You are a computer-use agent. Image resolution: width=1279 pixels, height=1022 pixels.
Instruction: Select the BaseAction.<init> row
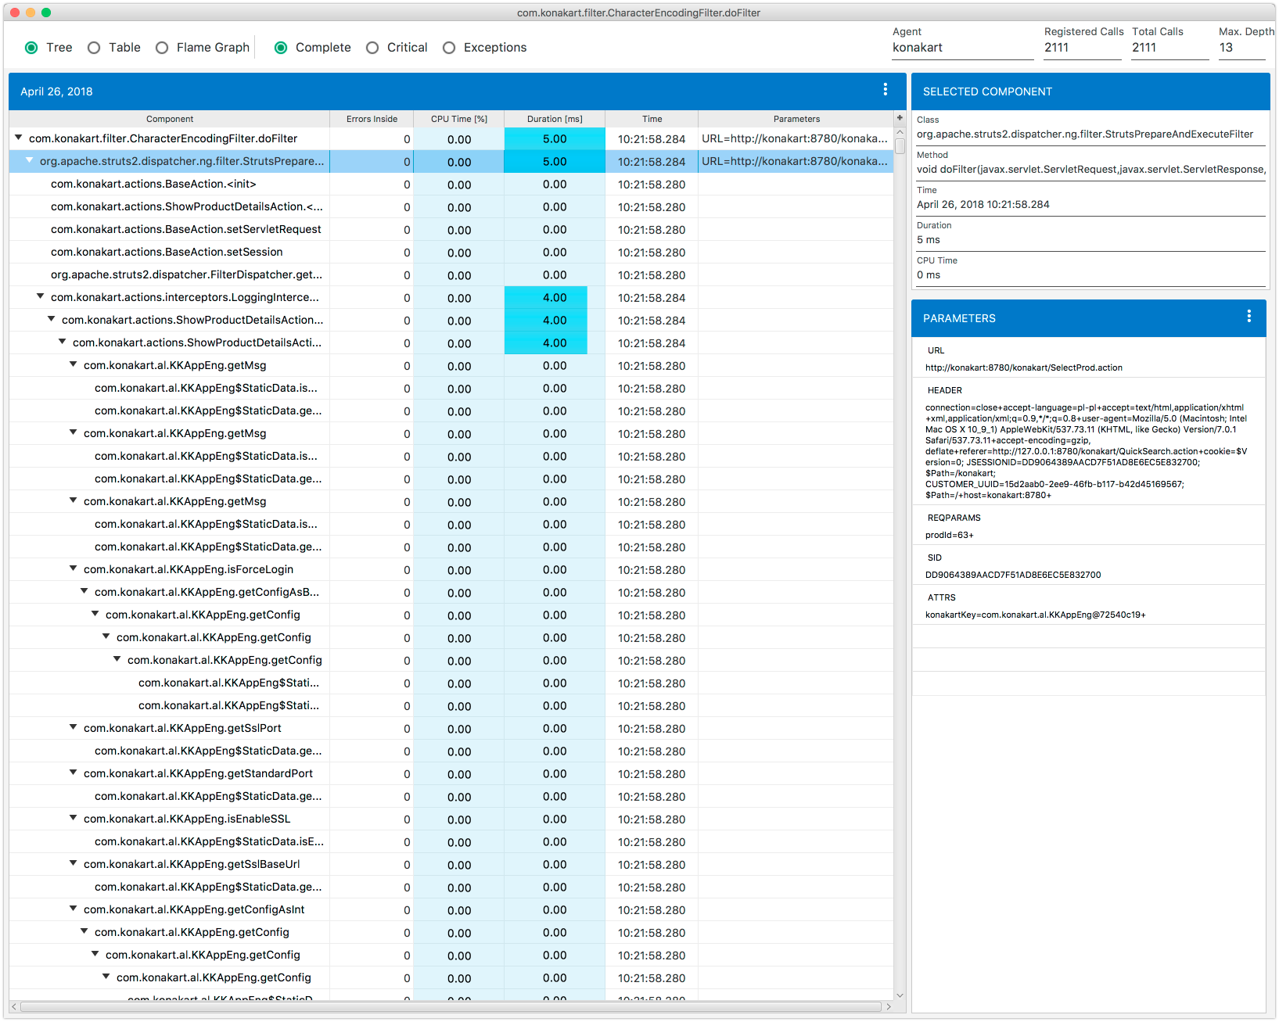coord(451,184)
